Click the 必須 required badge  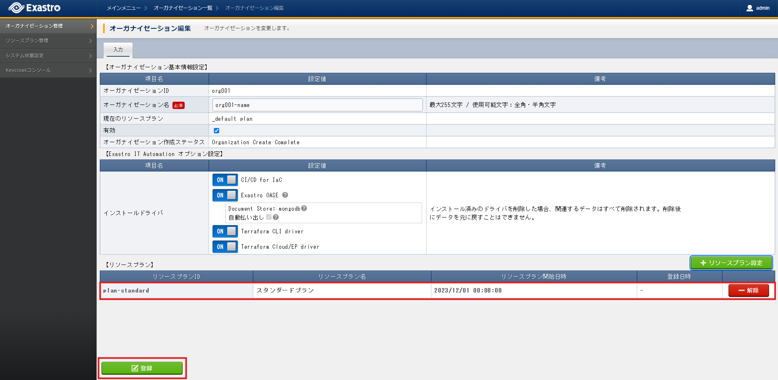pos(179,105)
